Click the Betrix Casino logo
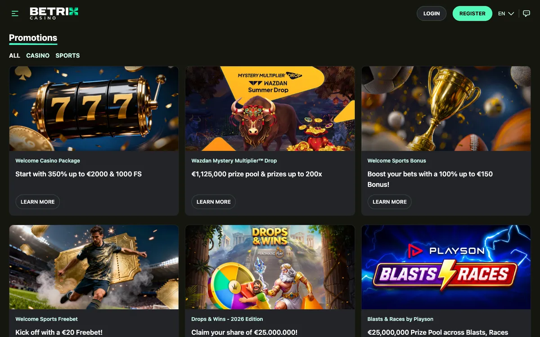 (x=54, y=13)
